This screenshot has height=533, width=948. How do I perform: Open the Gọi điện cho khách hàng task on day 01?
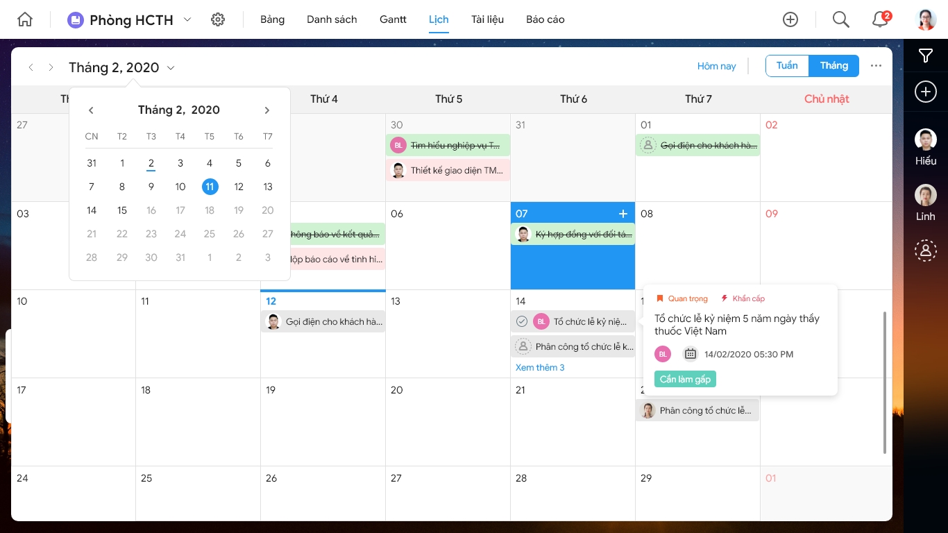(x=697, y=145)
